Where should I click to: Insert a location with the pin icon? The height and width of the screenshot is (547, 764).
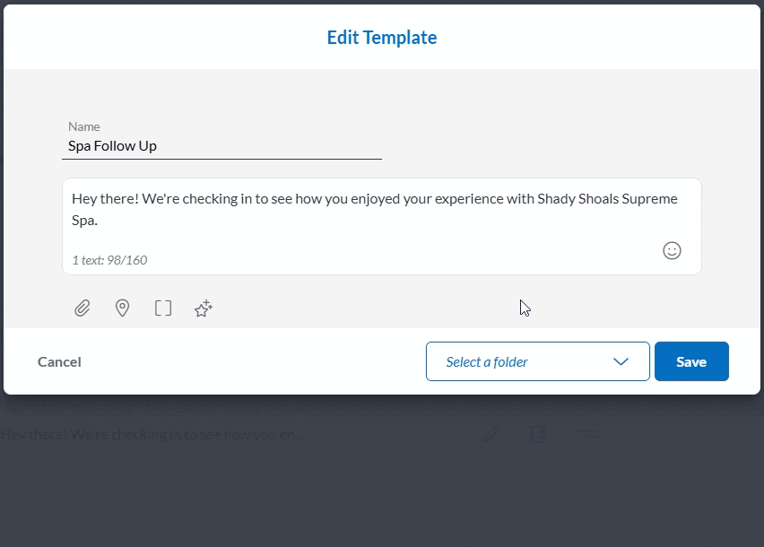[122, 308]
